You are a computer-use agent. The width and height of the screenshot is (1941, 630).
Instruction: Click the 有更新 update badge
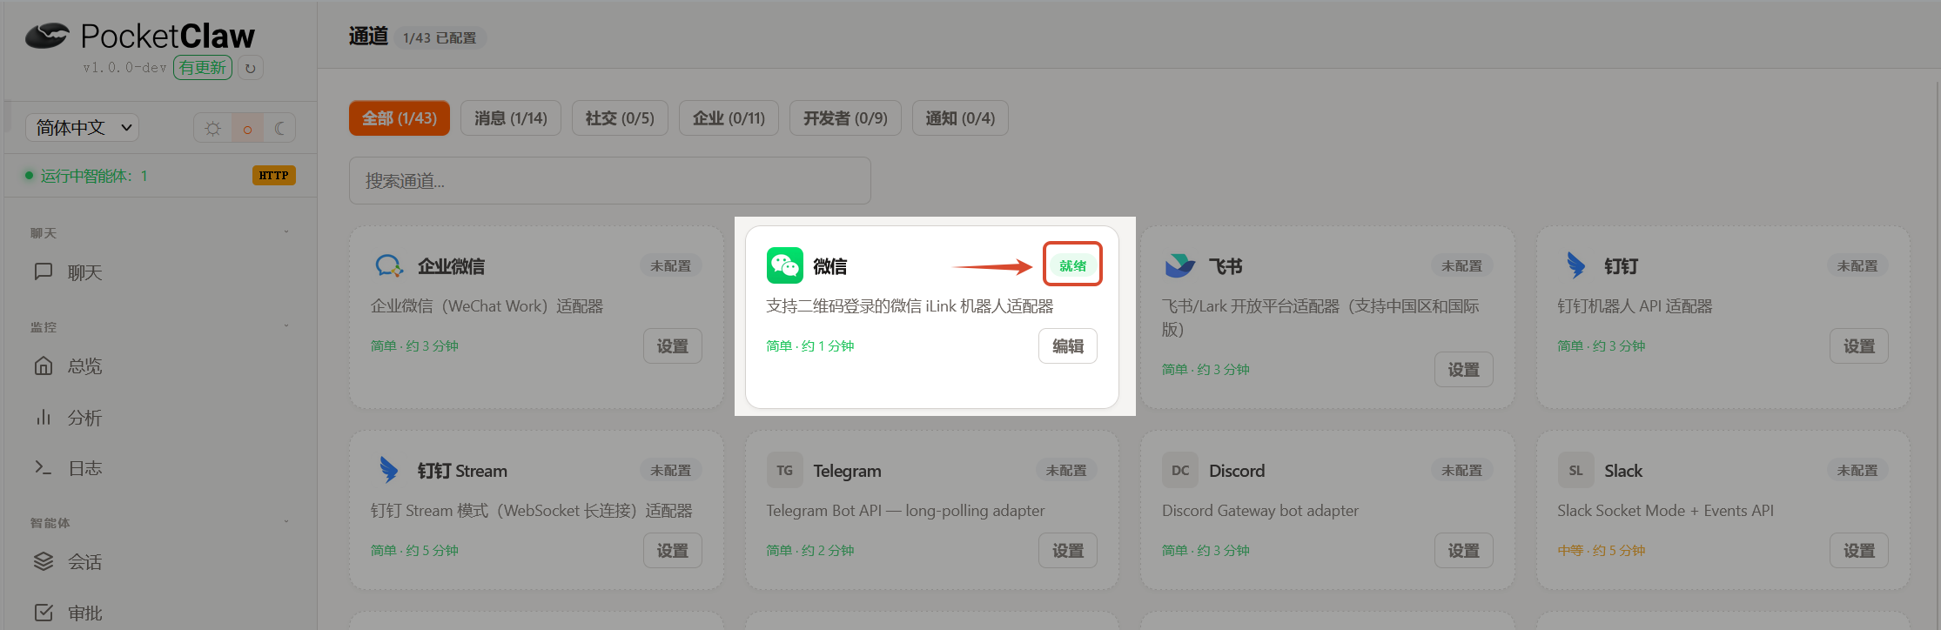203,68
